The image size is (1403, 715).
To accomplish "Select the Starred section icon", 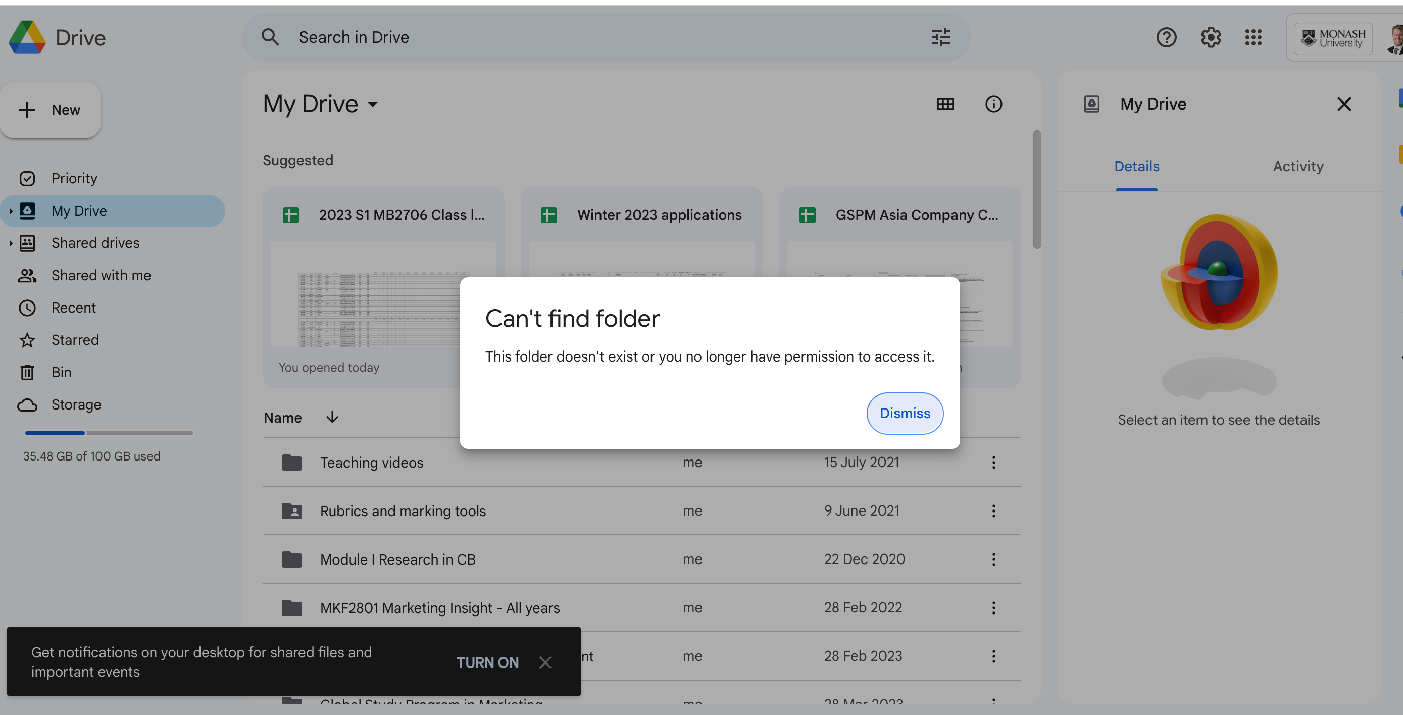I will (28, 340).
